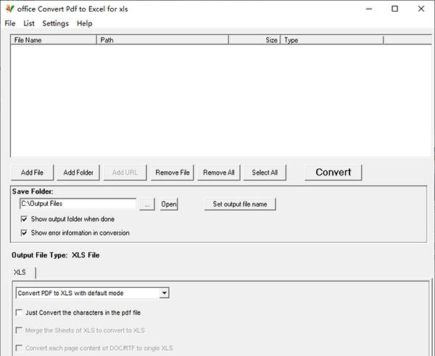Click the Remove All button
Screen dimensions: 435x356
219,173
